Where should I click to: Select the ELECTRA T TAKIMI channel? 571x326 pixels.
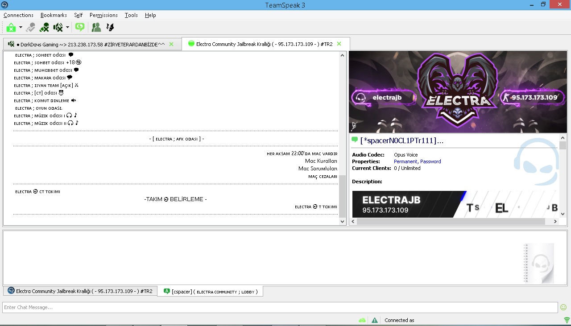316,207
